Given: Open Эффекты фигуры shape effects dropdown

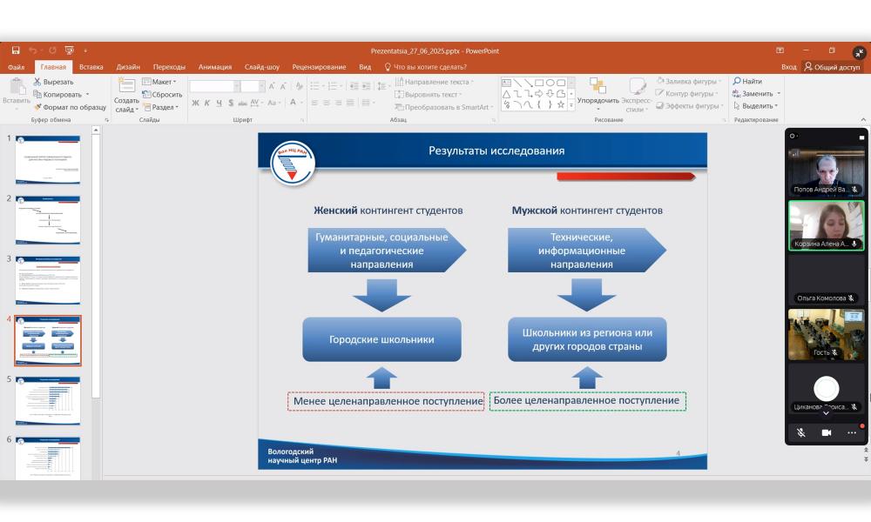Looking at the screenshot, I should point(689,105).
